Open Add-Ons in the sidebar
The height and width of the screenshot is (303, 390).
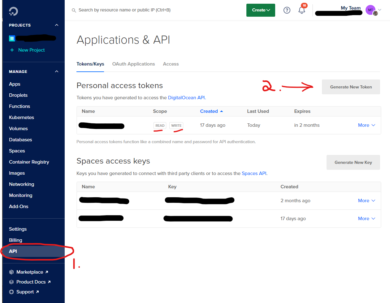click(x=19, y=207)
